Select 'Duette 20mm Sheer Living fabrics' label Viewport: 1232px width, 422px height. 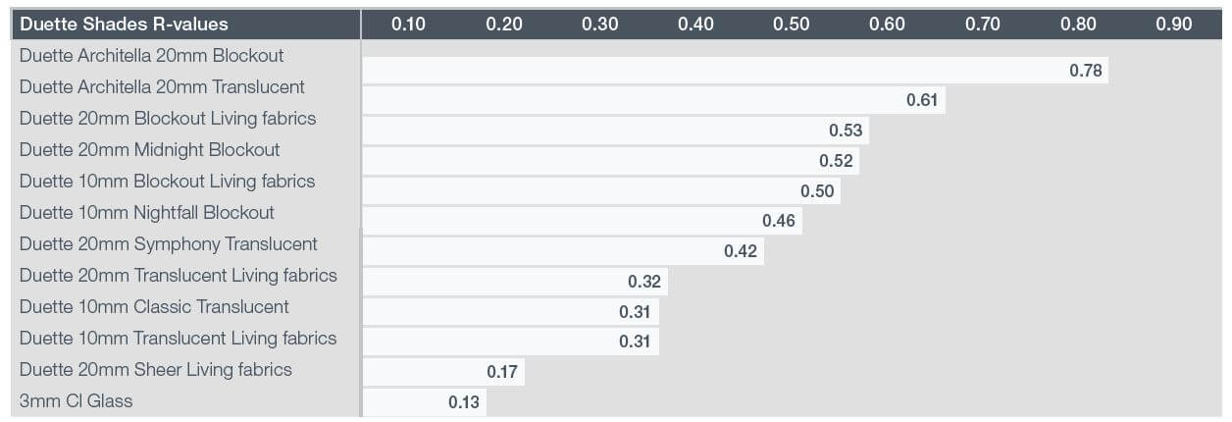[156, 370]
